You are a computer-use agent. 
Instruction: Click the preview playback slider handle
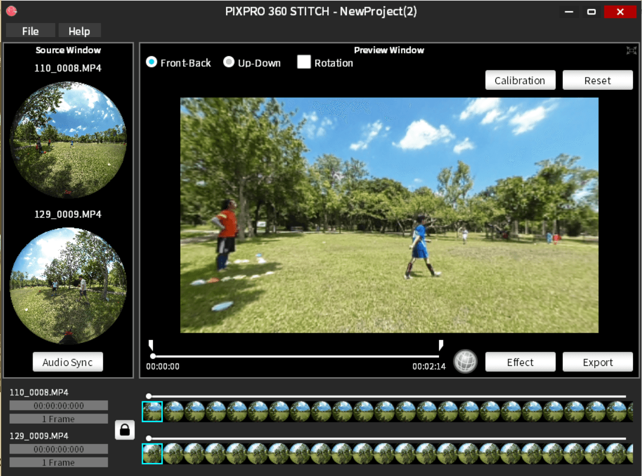coord(153,356)
